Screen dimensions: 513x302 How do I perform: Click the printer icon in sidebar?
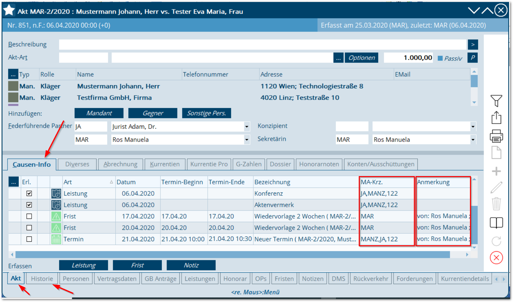pos(496,136)
